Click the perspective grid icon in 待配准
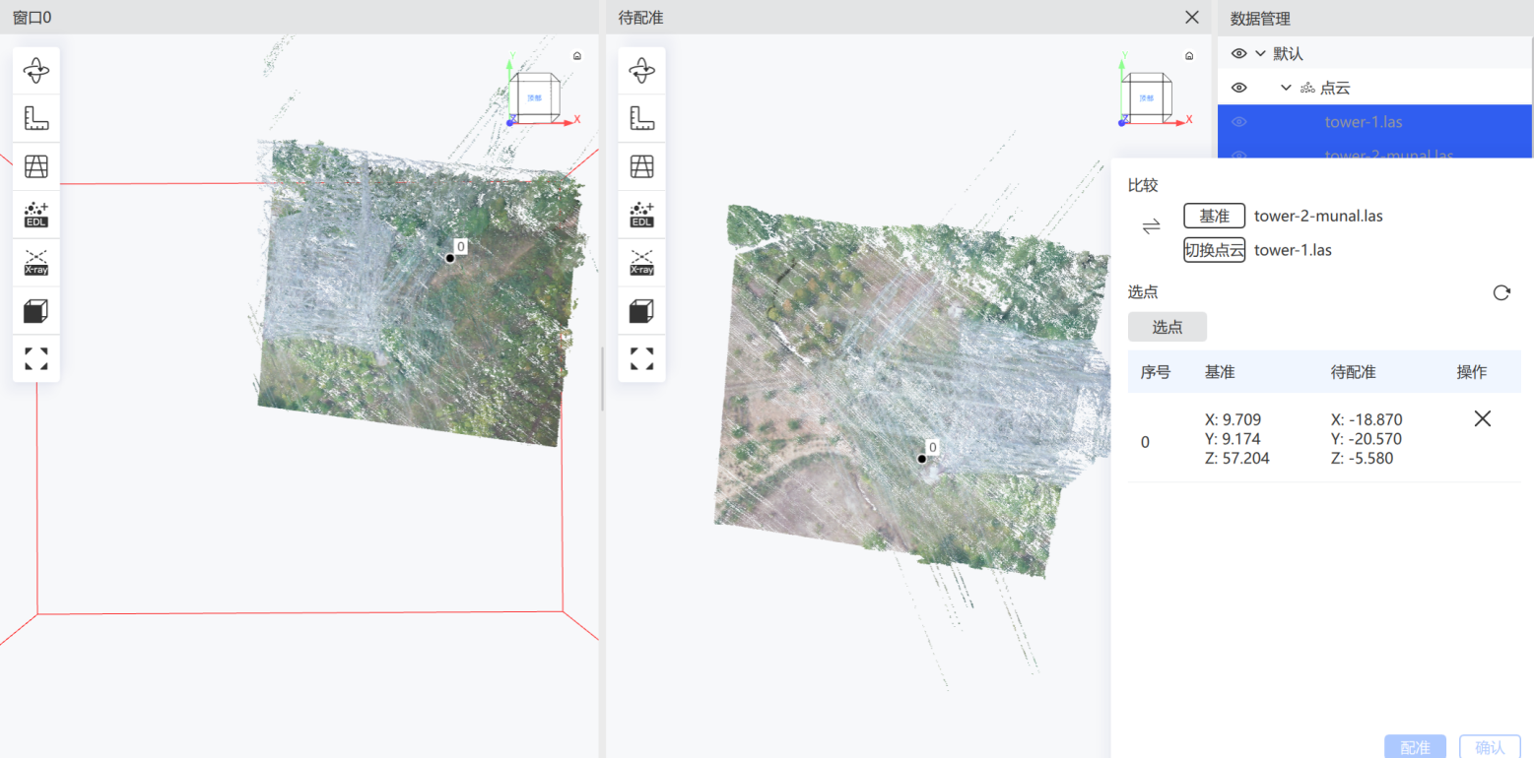This screenshot has width=1534, height=758. [x=641, y=167]
